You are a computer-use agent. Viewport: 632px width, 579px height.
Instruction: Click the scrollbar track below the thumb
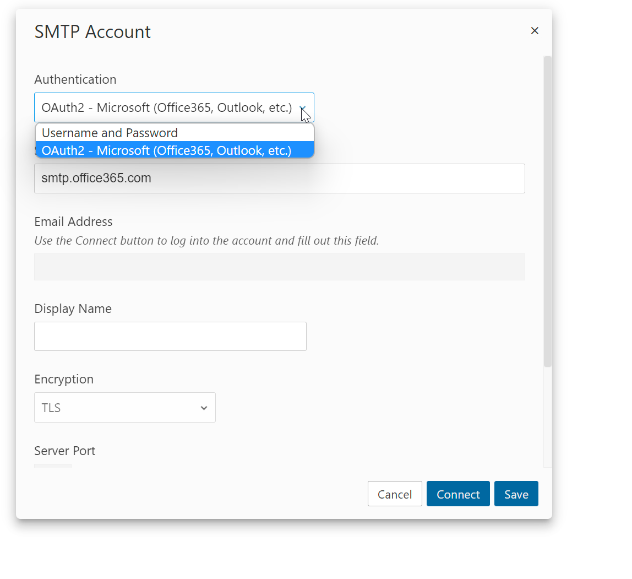click(x=547, y=419)
